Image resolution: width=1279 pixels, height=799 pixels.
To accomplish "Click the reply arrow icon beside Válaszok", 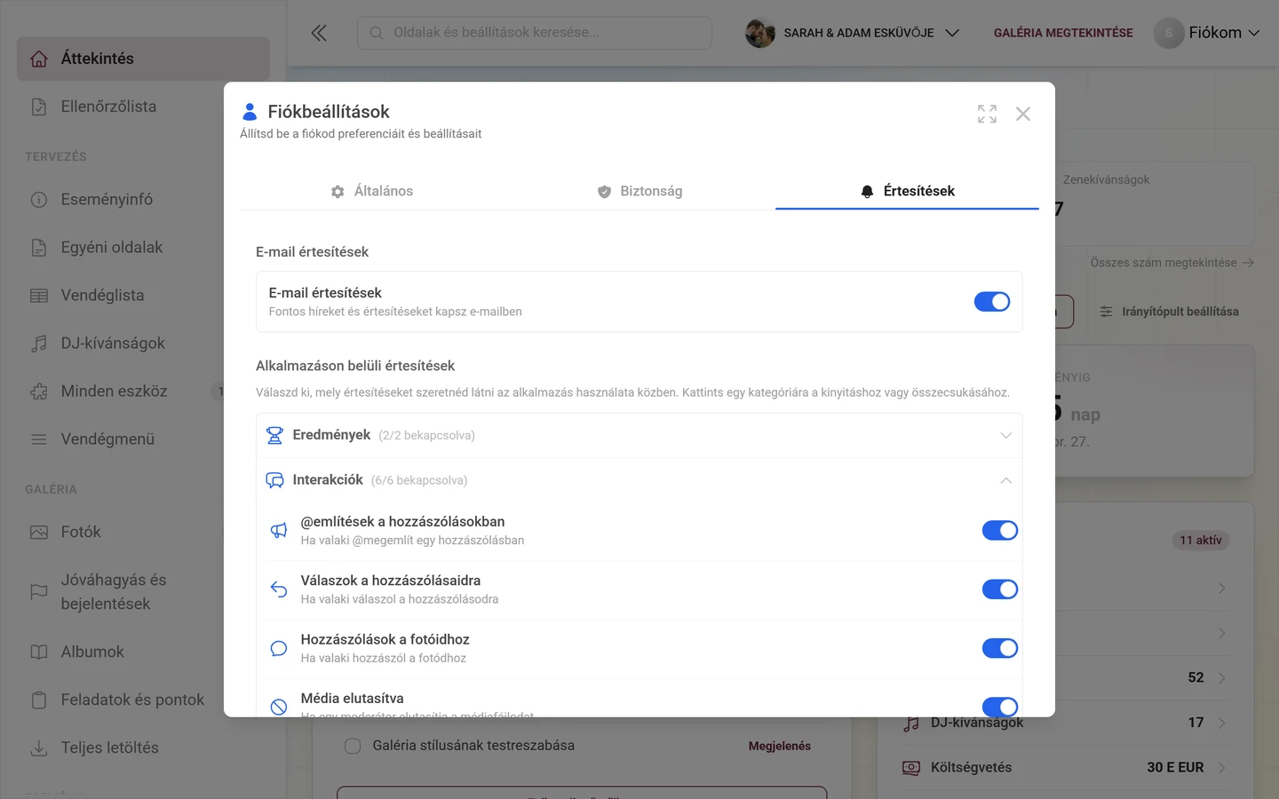I will [279, 589].
